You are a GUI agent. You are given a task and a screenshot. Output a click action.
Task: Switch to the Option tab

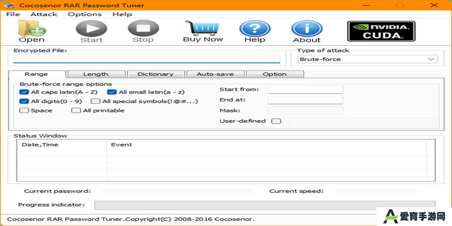point(275,74)
